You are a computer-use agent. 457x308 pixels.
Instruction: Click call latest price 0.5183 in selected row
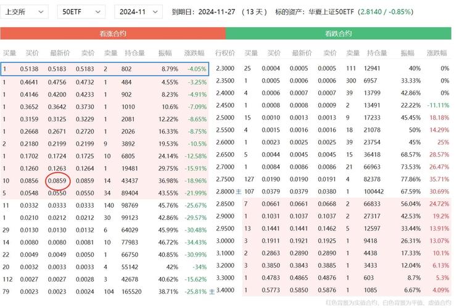click(x=57, y=69)
